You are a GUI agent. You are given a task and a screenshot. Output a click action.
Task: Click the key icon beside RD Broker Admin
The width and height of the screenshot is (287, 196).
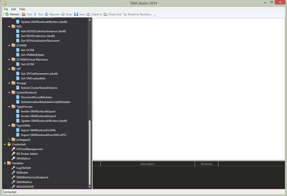tap(13, 154)
